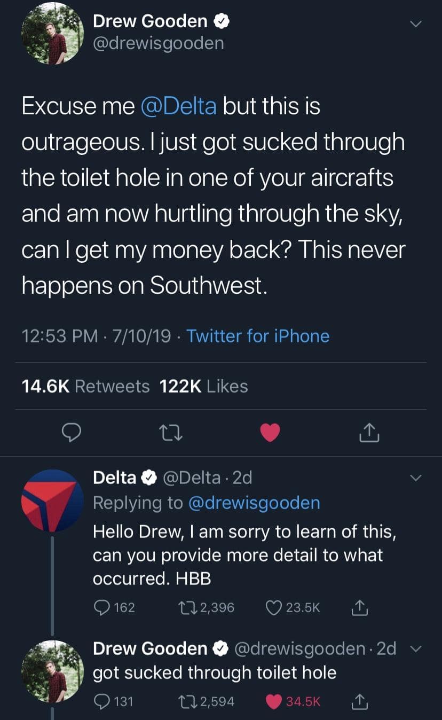Retweet Drew's follow-up with 2,594 retweets
The width and height of the screenshot is (442, 720).
pos(187,701)
